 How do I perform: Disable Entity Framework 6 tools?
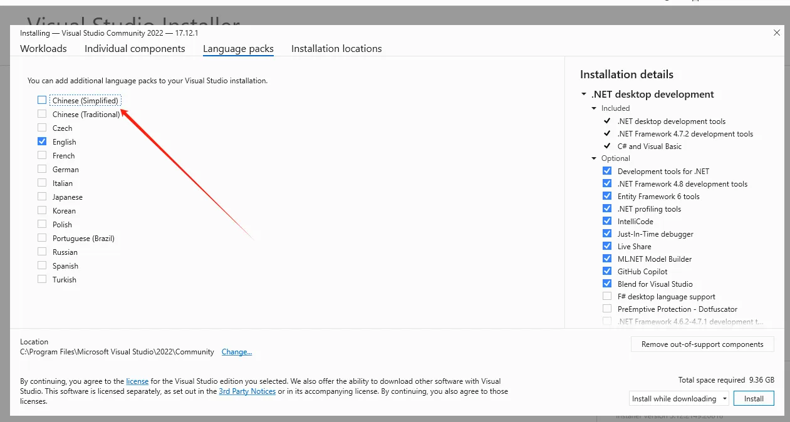[606, 196]
